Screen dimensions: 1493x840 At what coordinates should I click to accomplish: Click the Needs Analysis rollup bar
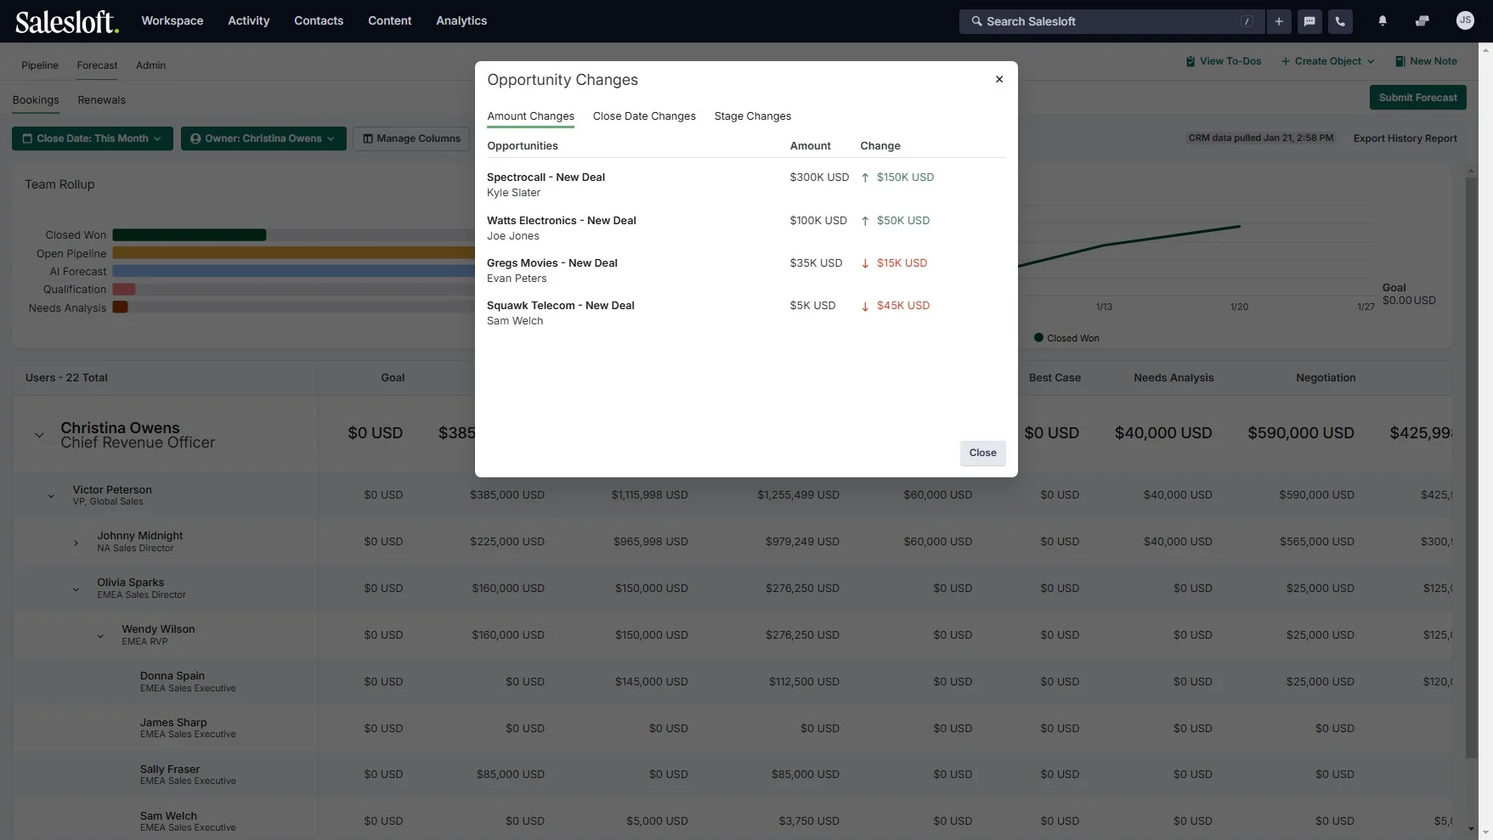[120, 307]
